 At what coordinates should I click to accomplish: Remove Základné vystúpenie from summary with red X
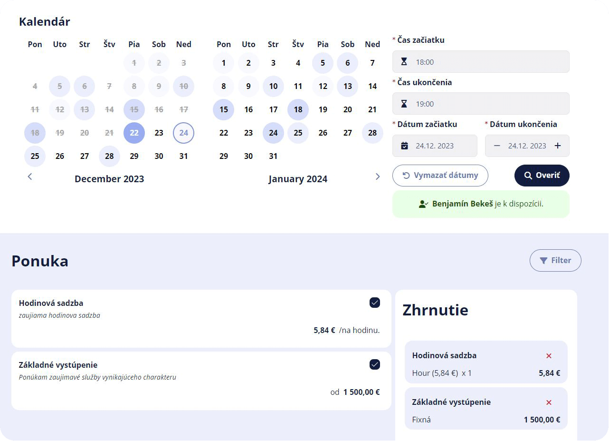tap(549, 402)
